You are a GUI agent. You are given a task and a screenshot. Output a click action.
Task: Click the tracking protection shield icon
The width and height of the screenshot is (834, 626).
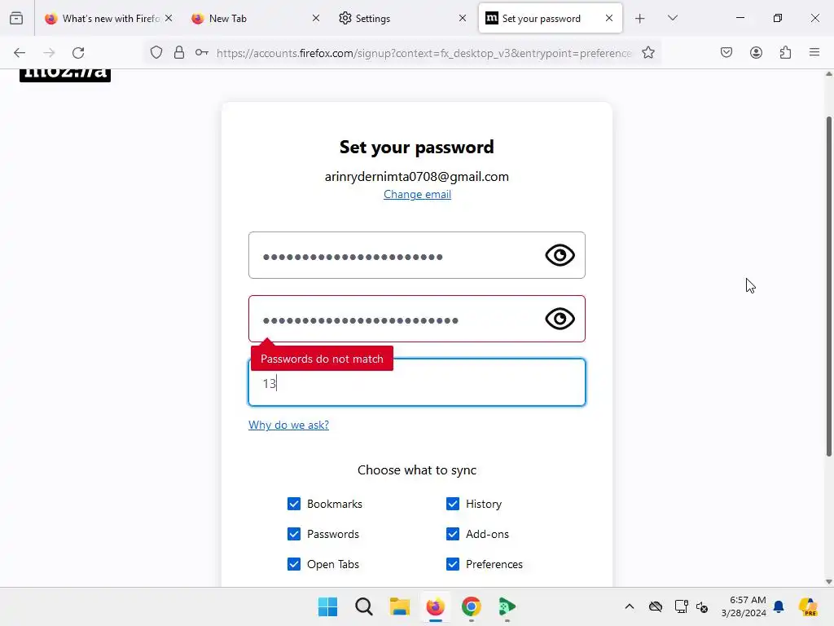pos(156,53)
